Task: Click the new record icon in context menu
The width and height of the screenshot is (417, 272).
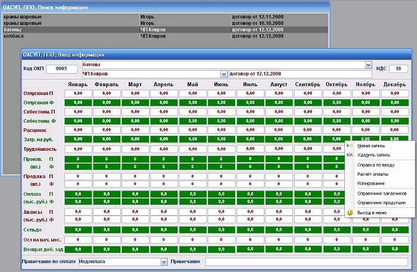Action: [x=350, y=146]
